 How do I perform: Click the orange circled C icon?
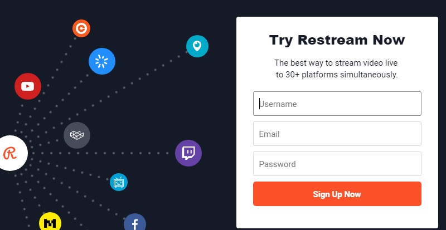click(x=81, y=28)
